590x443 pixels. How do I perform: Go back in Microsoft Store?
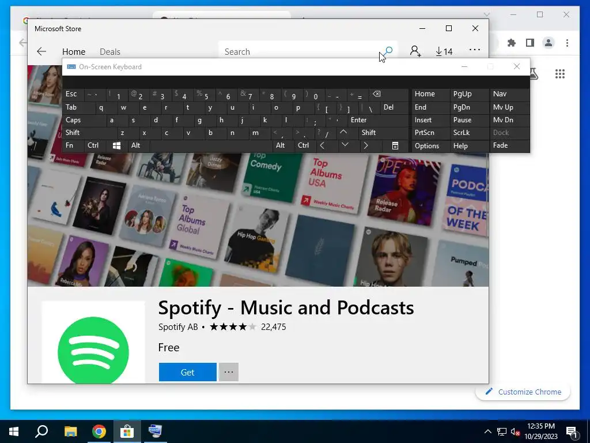41,51
